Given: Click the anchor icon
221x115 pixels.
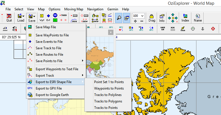Looking at the screenshot, I should [x=203, y=29].
